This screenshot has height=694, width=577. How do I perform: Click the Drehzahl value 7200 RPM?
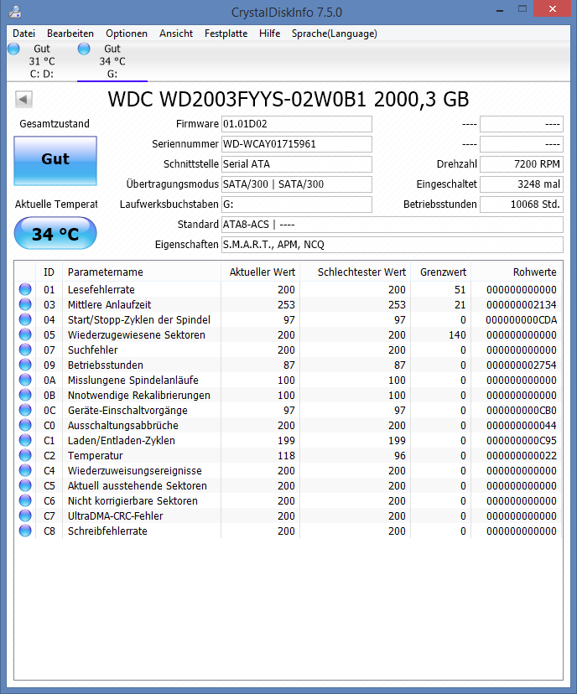point(522,164)
